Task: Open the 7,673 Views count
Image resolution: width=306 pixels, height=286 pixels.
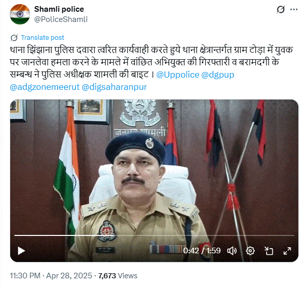Action: pos(117,276)
